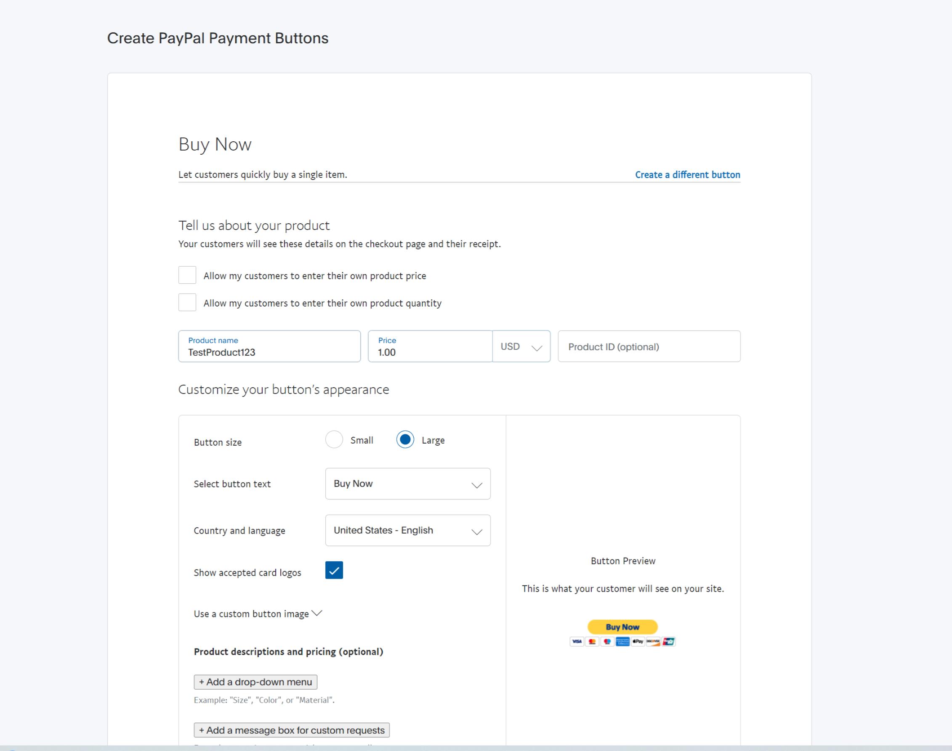Click the yellow Buy Now preview button
The image size is (952, 751).
622,627
